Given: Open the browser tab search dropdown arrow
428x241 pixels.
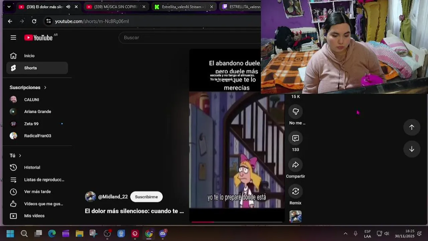Looking at the screenshot, I should click(9, 7).
